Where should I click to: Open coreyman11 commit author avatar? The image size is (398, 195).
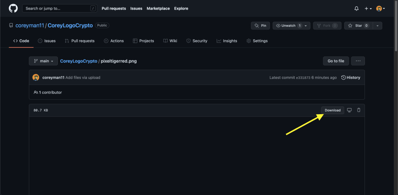(36, 78)
